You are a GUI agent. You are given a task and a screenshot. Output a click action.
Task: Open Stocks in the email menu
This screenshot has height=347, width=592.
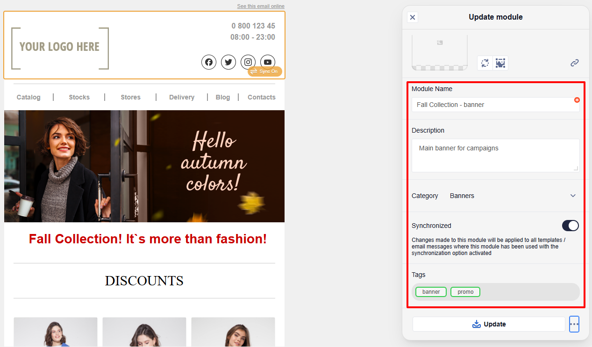tap(79, 97)
